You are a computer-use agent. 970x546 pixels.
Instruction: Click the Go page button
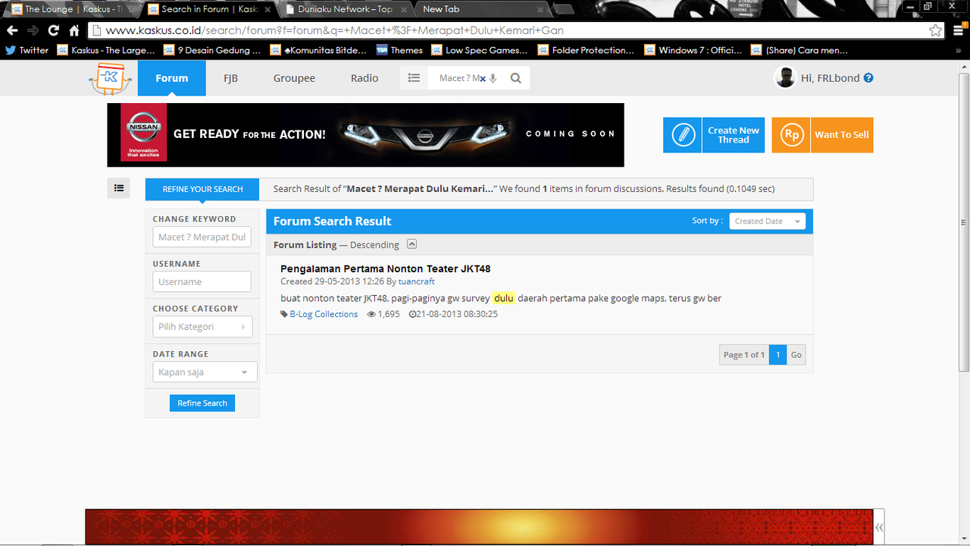pyautogui.click(x=796, y=355)
